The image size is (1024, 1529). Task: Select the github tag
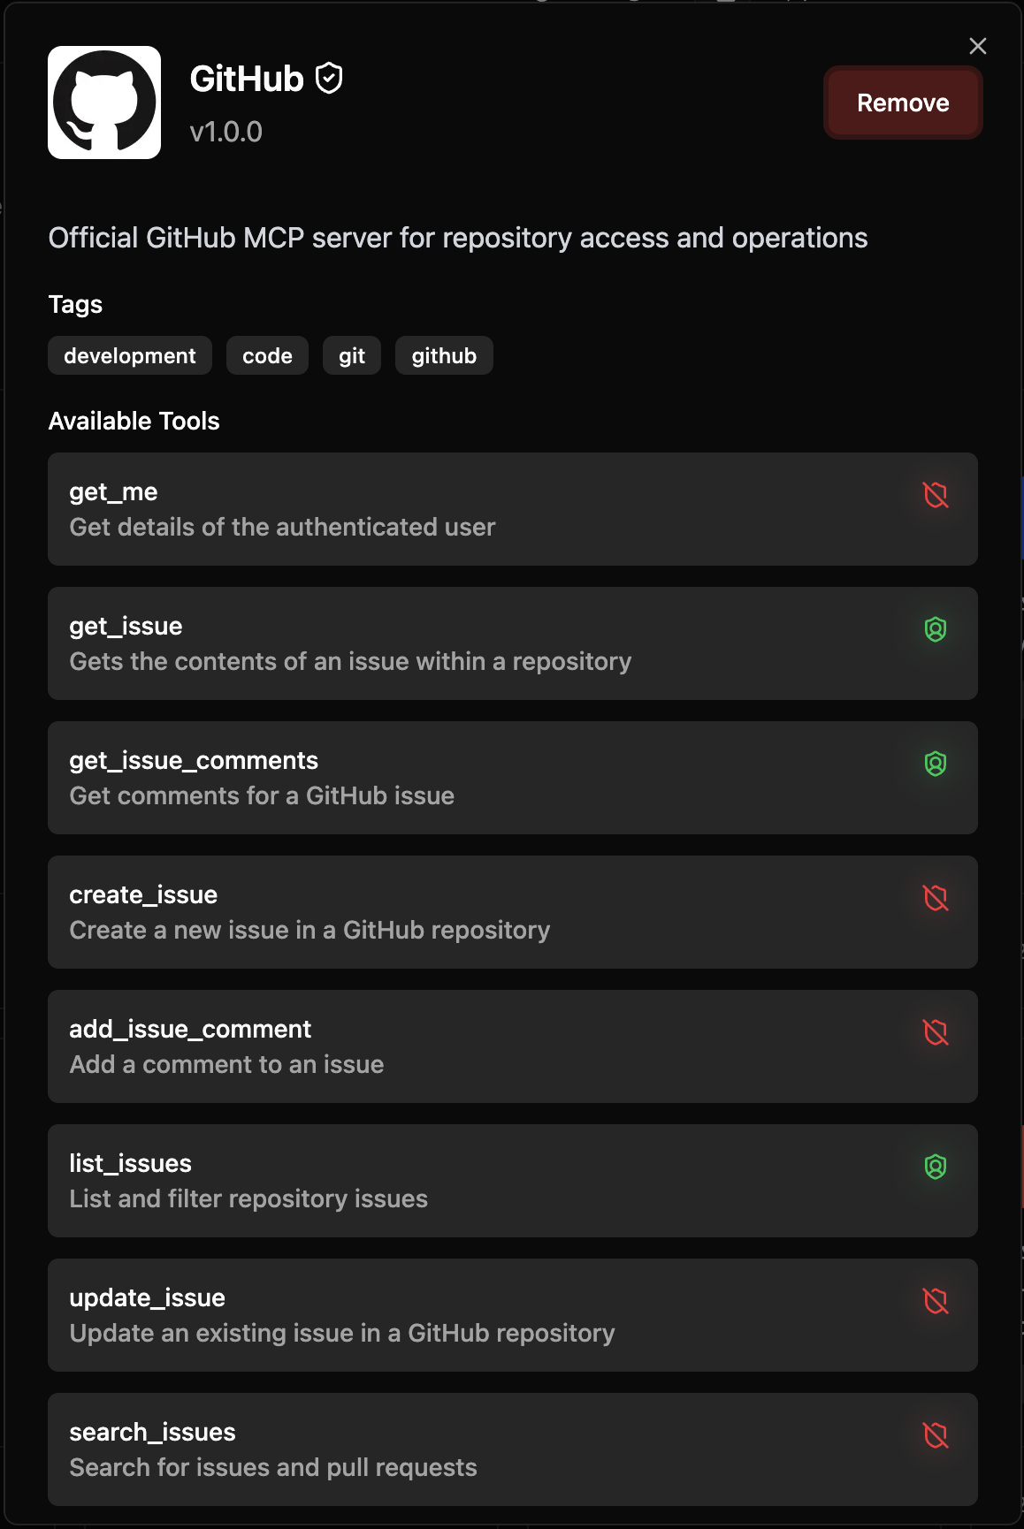(444, 355)
